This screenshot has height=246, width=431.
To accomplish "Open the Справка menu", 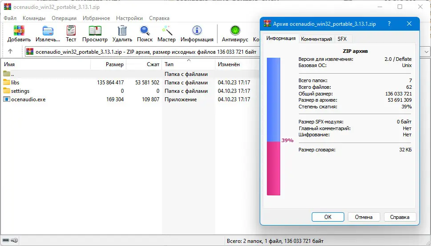I will (x=159, y=18).
